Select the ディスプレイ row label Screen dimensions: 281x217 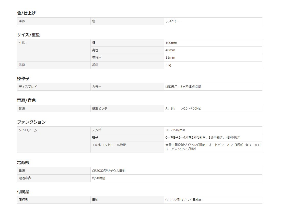28,87
